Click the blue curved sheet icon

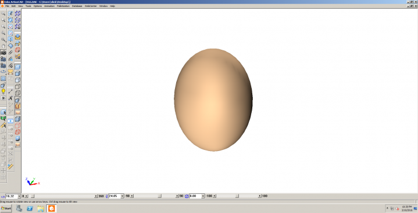point(10,46)
